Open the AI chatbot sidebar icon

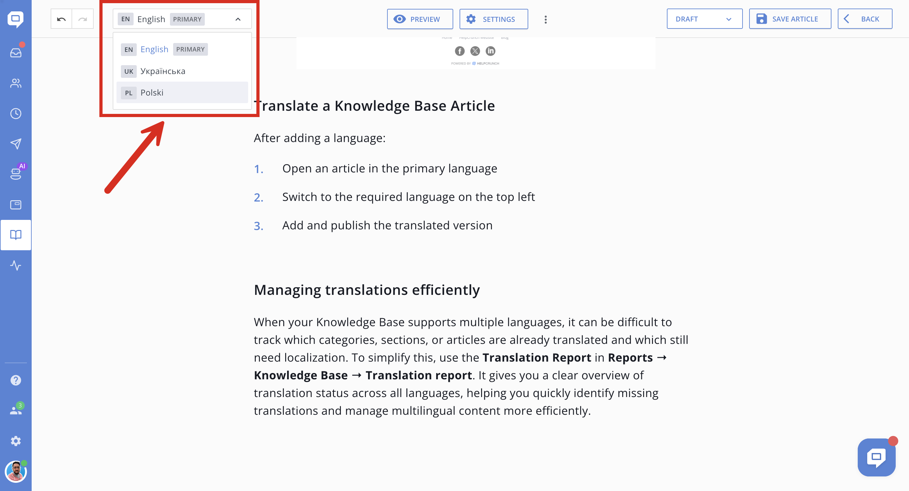click(16, 174)
